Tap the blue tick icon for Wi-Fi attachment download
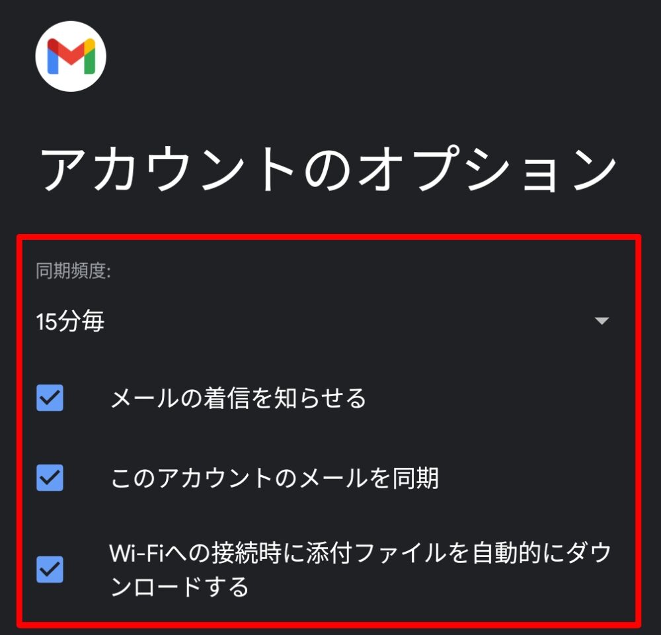 50,570
